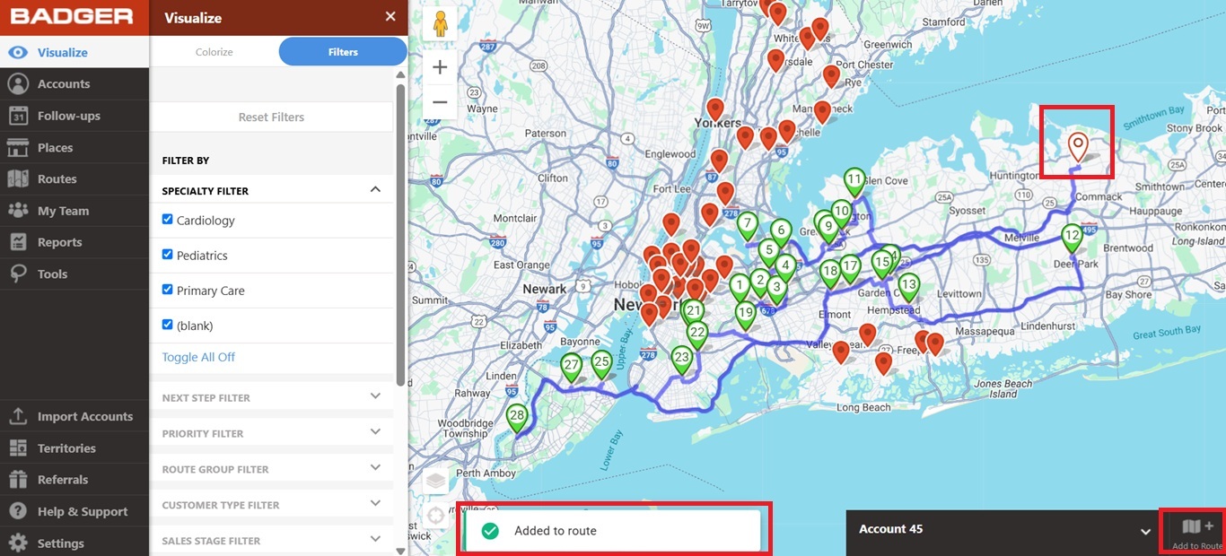Open My Team group icon
The width and height of the screenshot is (1226, 556).
pos(17,211)
